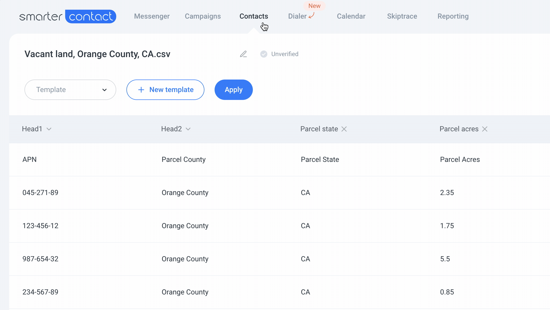Click the Unverified checkmark icon
550x310 pixels.
(264, 54)
